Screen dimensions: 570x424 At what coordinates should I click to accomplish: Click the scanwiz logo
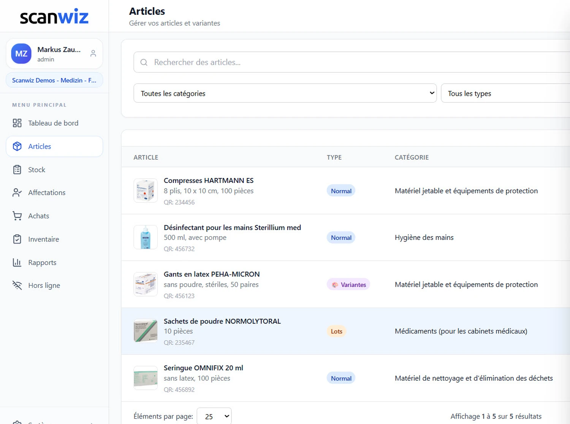coord(54,16)
